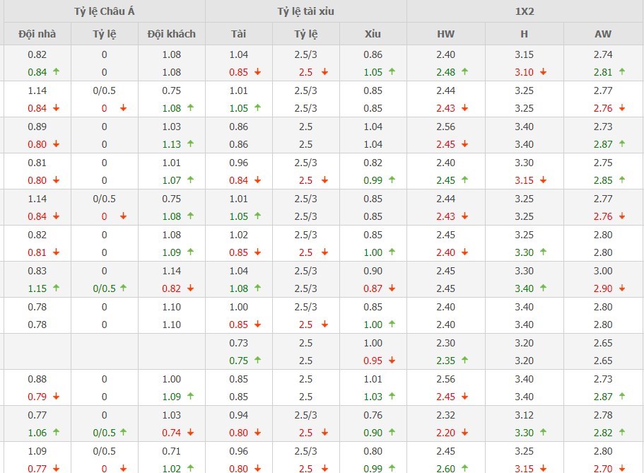The image size is (644, 473).
Task: Click the red down arrow next to 0.95
Action: point(392,360)
